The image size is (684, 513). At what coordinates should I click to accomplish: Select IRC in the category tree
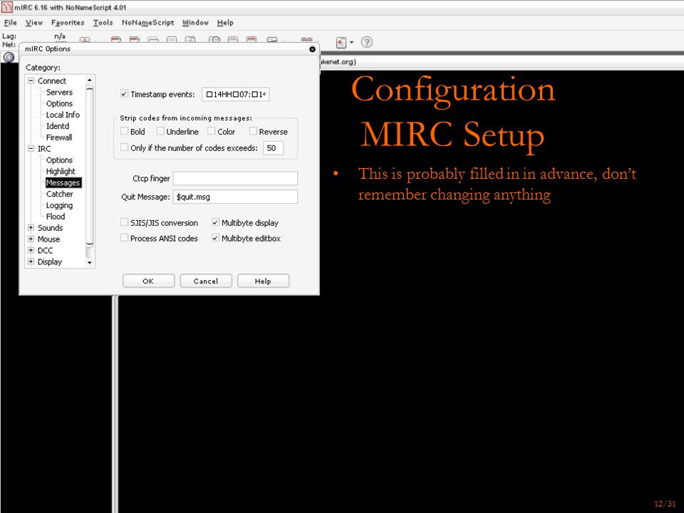(44, 149)
